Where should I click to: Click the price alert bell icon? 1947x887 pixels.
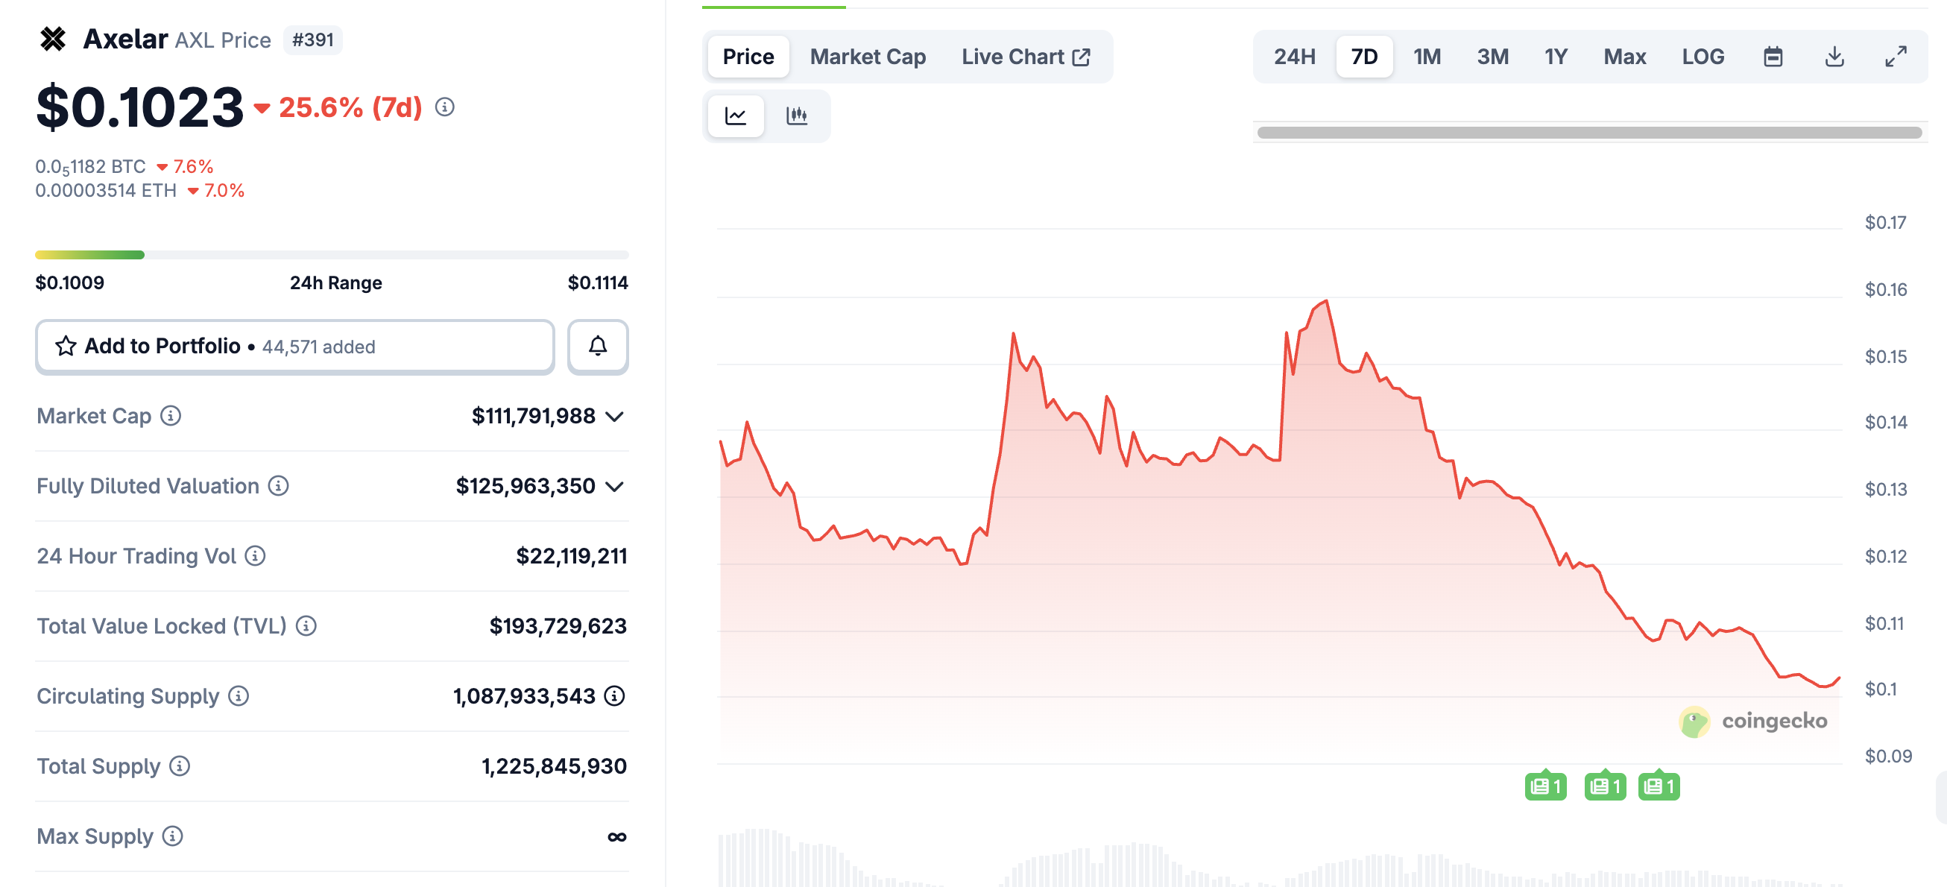(x=597, y=347)
